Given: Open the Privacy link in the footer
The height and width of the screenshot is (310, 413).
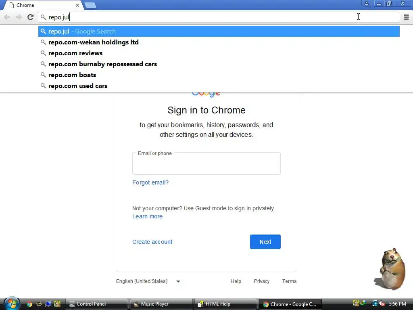Looking at the screenshot, I should point(261,281).
